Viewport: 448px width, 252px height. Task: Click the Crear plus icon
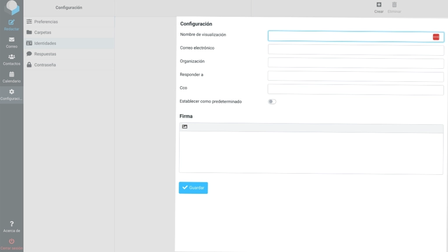pos(379,4)
